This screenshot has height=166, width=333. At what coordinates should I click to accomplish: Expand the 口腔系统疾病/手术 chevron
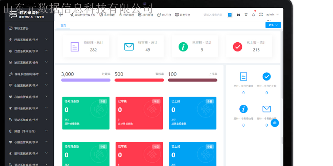47,51
